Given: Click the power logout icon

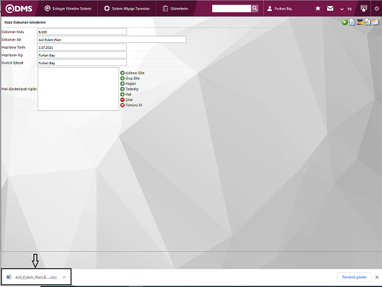Looking at the screenshot, I should coord(377,8).
